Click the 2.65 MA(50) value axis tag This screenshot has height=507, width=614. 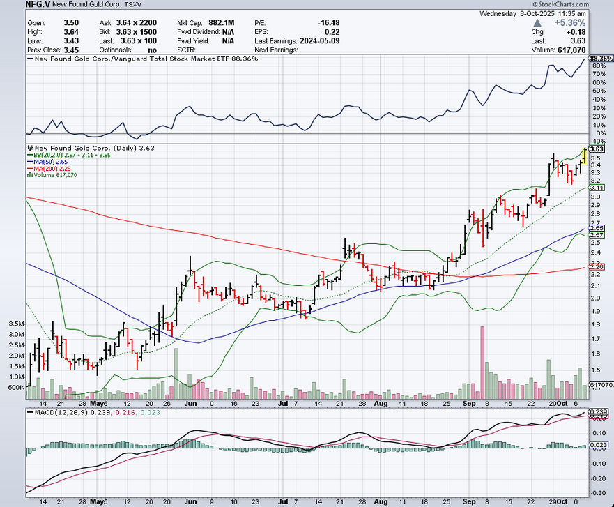[x=597, y=228]
